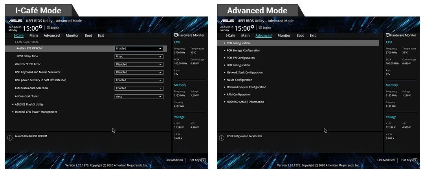The height and width of the screenshot is (172, 424).
Task: Select the Boot tab in the Advanced Mode screen
Action: [x=300, y=35]
